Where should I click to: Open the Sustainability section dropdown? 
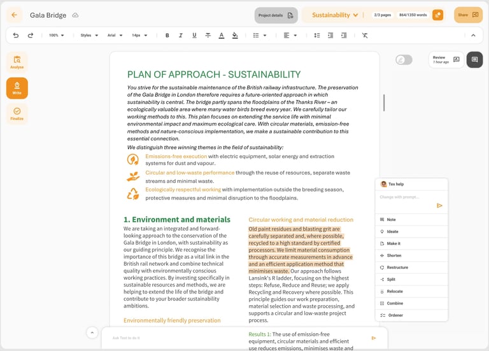coord(335,15)
